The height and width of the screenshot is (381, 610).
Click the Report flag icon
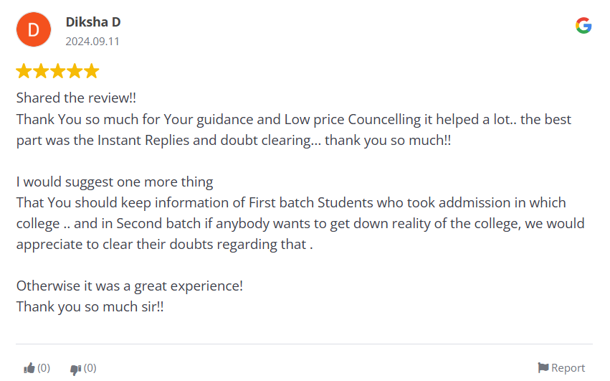click(543, 367)
